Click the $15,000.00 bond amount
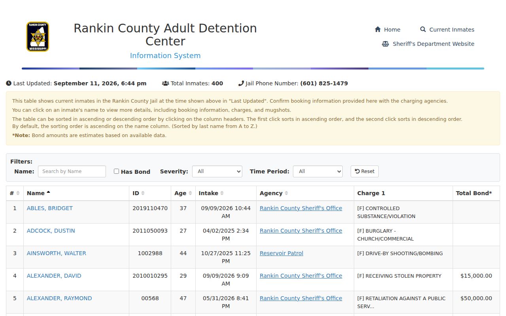Viewport: 506px width, 316px height. coord(476,276)
